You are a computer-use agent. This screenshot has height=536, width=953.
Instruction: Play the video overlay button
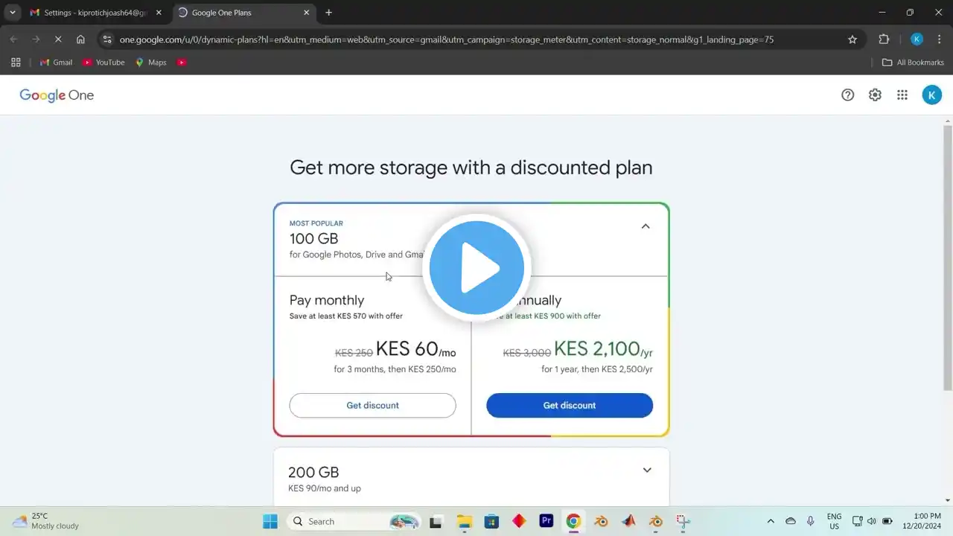(x=476, y=268)
